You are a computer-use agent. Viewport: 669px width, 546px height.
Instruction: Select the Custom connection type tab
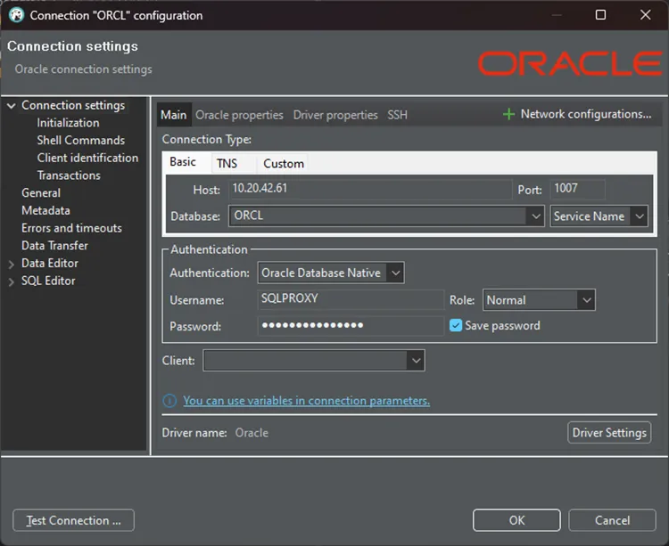(x=284, y=164)
